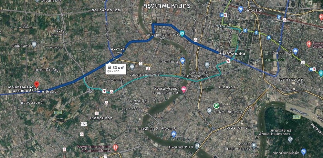
Task: Select the ภาษีเจริญ station stop dot
Action: [x=39, y=91]
